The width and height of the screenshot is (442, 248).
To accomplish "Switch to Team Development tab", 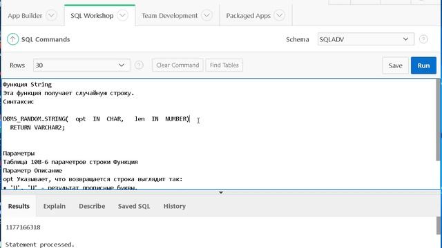I will pyautogui.click(x=169, y=16).
